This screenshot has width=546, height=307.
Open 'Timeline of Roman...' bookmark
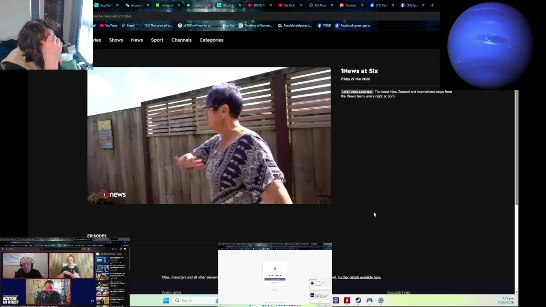(255, 26)
